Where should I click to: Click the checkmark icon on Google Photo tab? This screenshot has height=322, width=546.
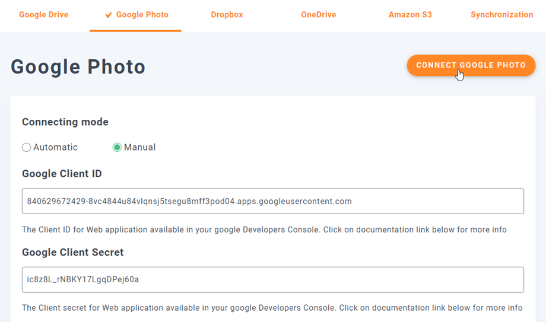click(109, 15)
